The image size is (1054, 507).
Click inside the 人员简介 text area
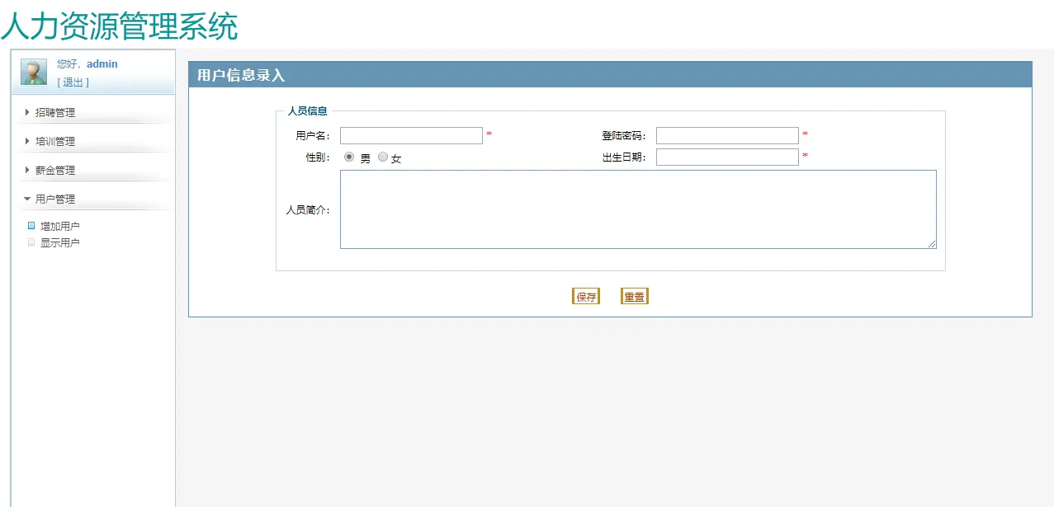coord(637,209)
